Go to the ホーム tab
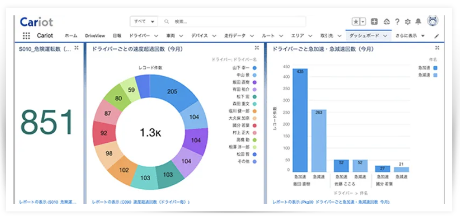This screenshot has width=460, height=222. pyautogui.click(x=71, y=36)
